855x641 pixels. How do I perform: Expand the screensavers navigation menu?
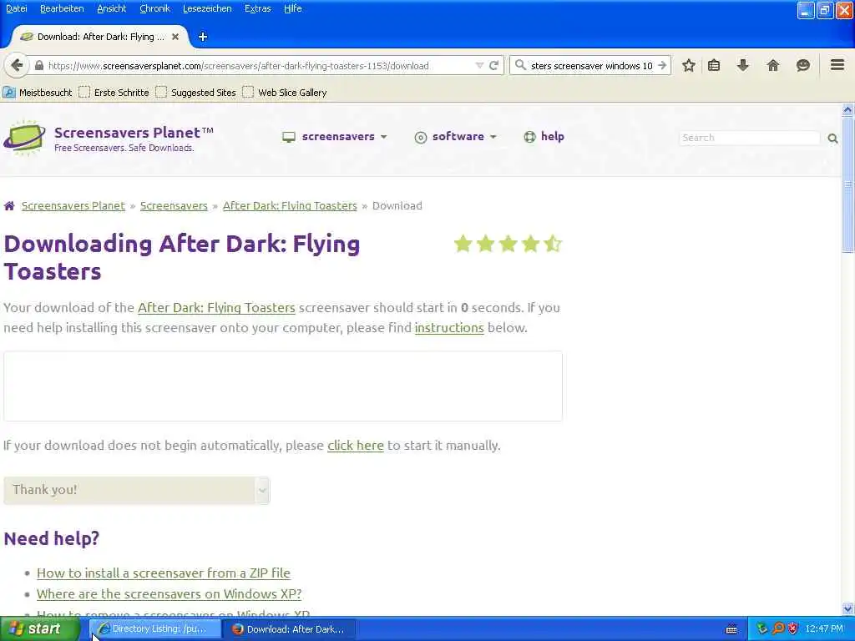[x=334, y=136]
